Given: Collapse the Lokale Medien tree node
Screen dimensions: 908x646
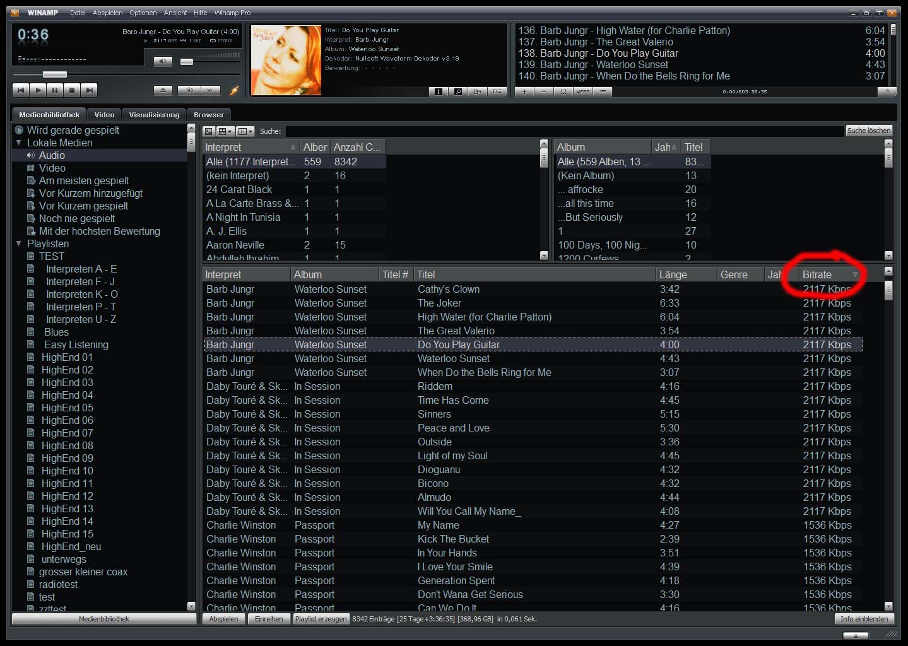Looking at the screenshot, I should [19, 143].
